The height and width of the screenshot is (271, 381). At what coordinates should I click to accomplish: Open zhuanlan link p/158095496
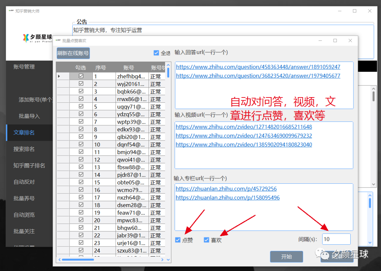(228, 198)
